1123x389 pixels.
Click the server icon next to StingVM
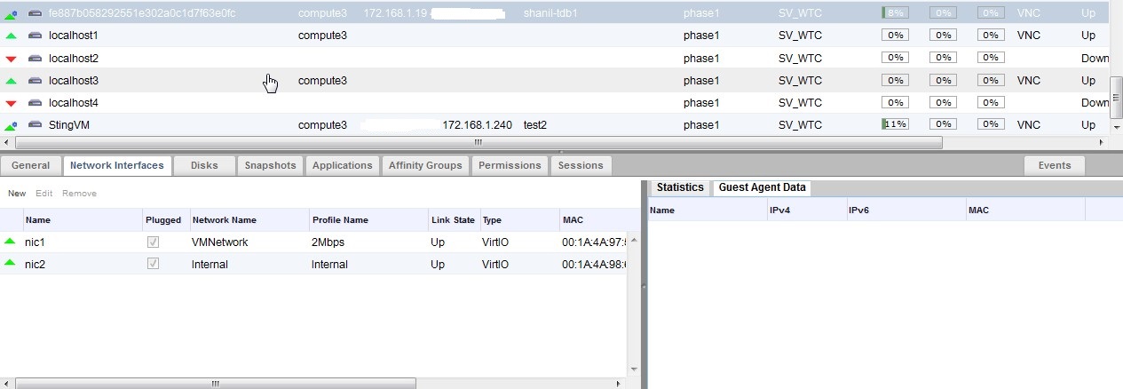click(x=35, y=125)
